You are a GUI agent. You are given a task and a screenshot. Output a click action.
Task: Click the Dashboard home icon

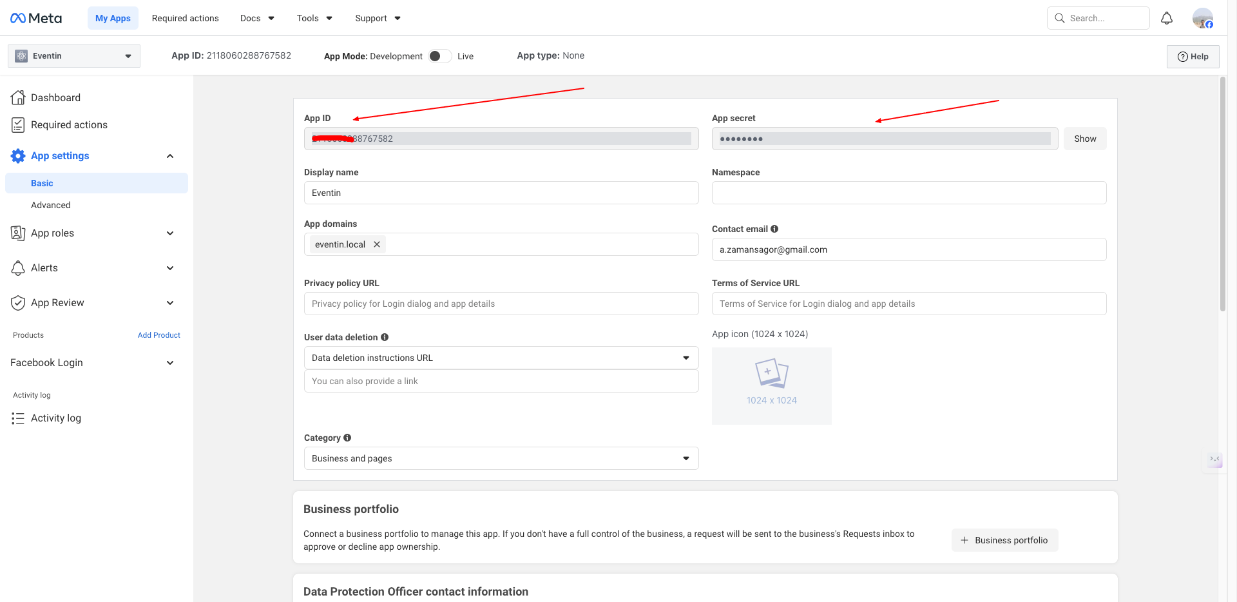click(x=18, y=97)
